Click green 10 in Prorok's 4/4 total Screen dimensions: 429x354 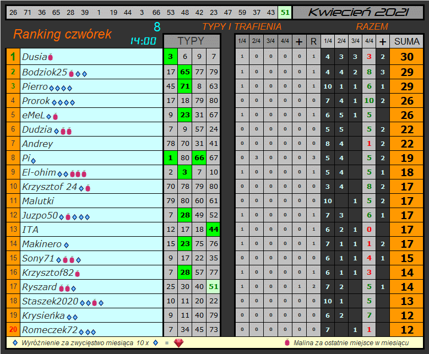click(369, 101)
